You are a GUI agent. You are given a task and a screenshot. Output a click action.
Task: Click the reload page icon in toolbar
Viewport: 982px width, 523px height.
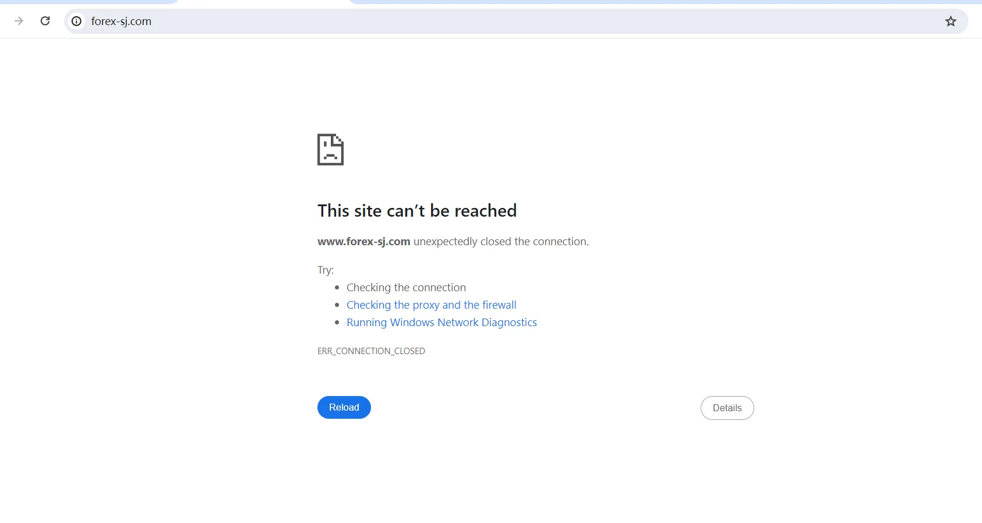45,21
